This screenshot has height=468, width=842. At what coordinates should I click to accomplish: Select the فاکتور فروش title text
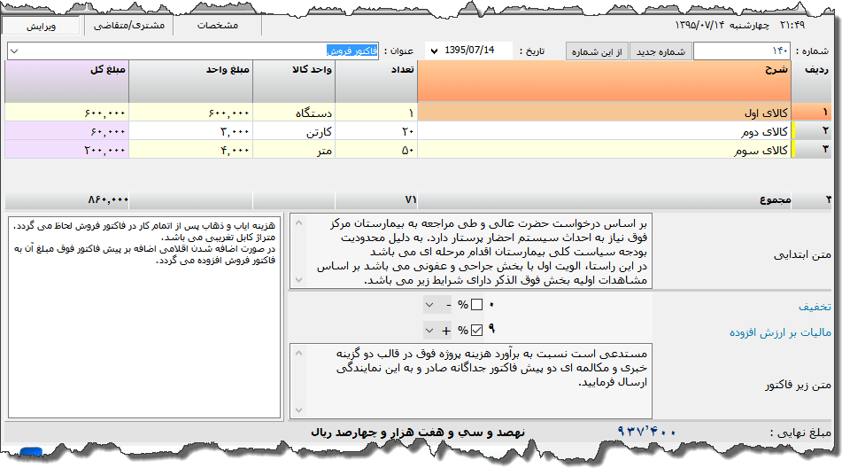tap(352, 51)
